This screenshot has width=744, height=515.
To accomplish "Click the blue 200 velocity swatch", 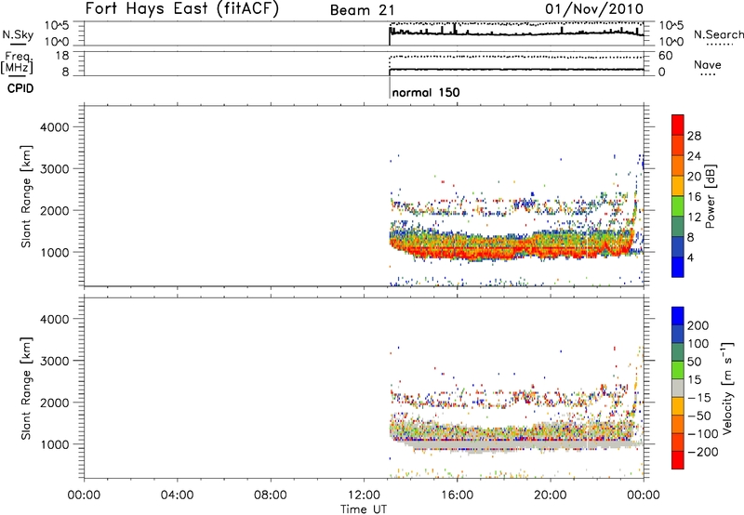I will 678,316.
